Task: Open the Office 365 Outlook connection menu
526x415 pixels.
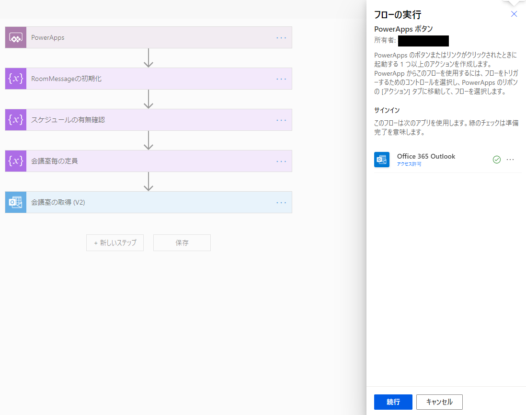Action: (510, 160)
